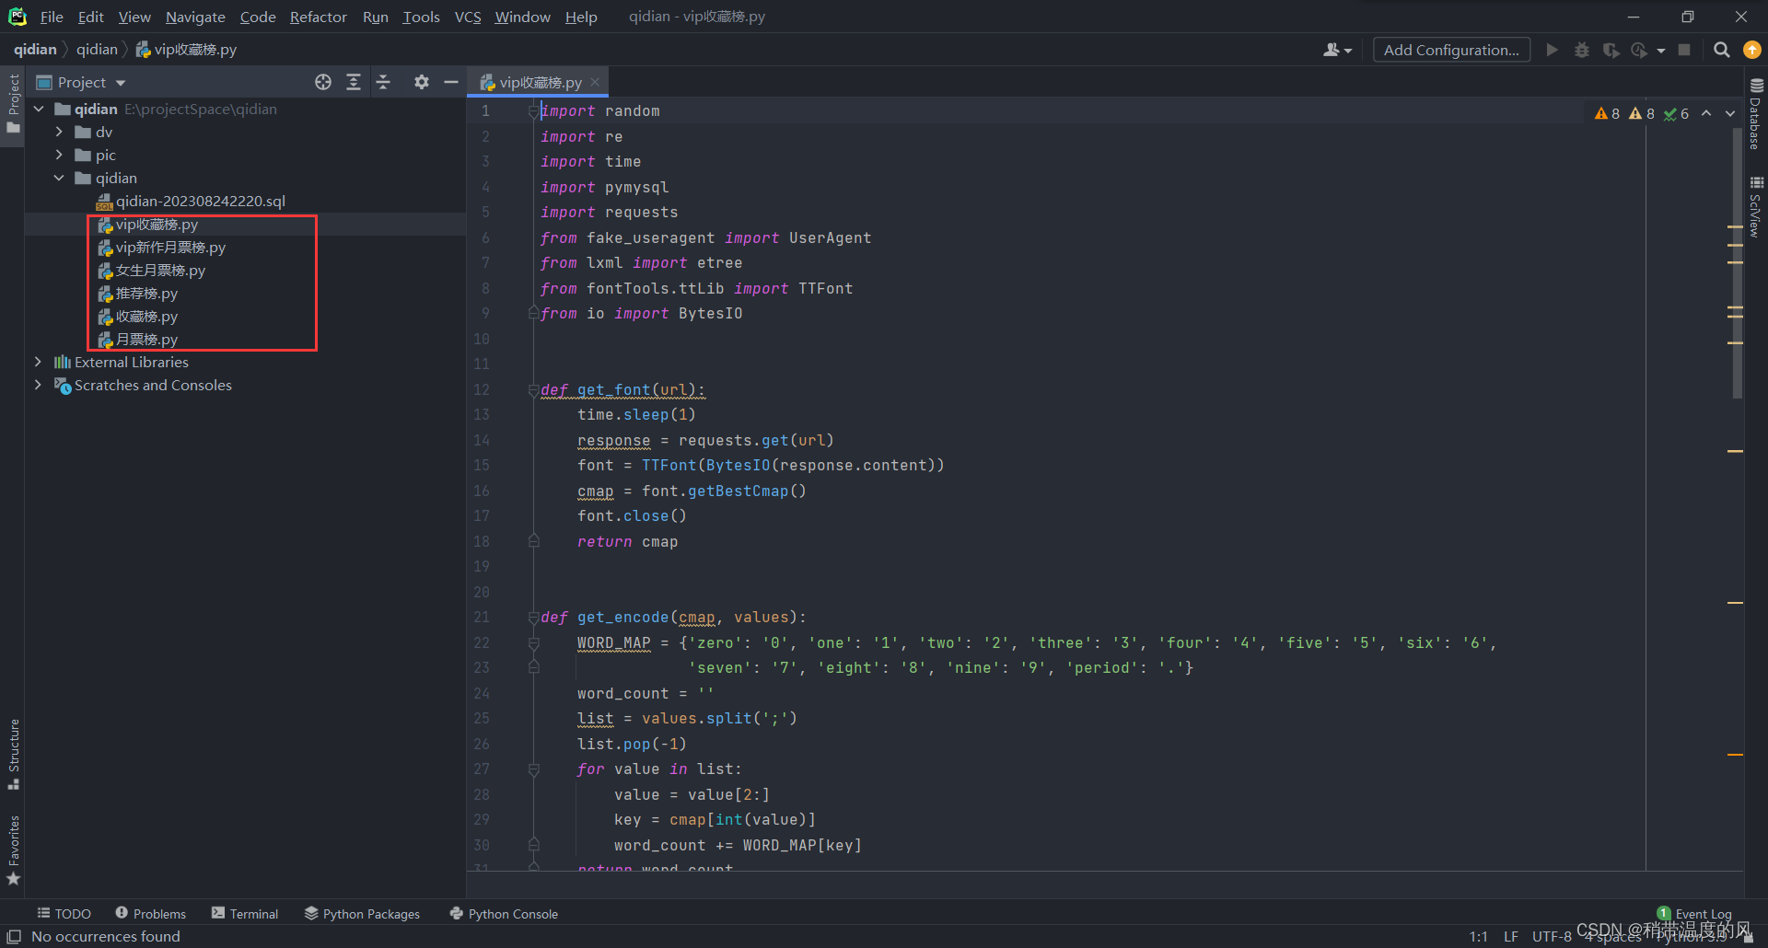
Task: Open the Edit menu
Action: (90, 17)
